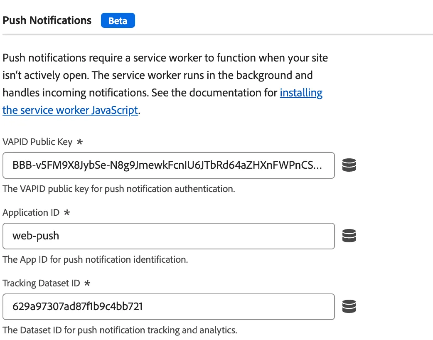Click the App ID identification help text
433x340 pixels.
pyautogui.click(x=95, y=260)
